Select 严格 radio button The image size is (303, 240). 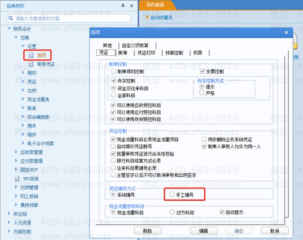[x=201, y=93]
